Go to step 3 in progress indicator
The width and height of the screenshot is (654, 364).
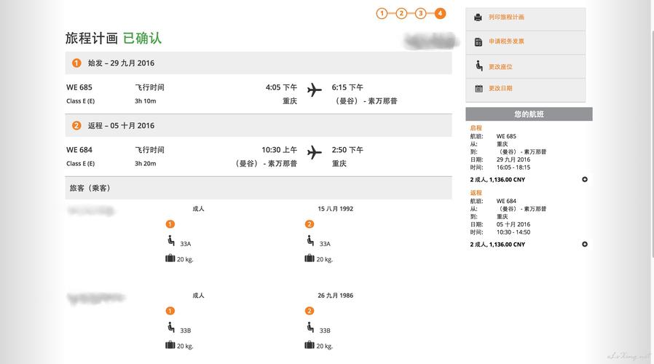420,13
